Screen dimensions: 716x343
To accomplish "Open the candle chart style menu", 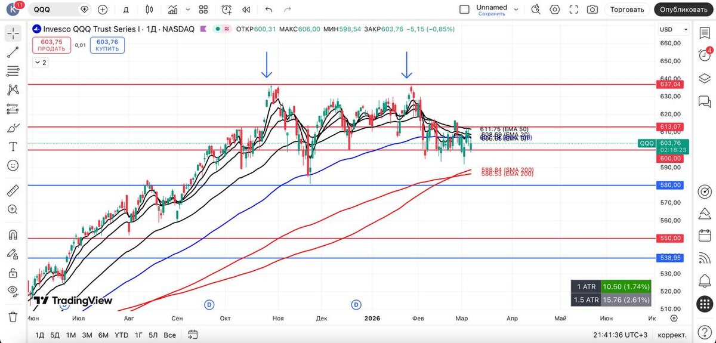I will (x=150, y=10).
